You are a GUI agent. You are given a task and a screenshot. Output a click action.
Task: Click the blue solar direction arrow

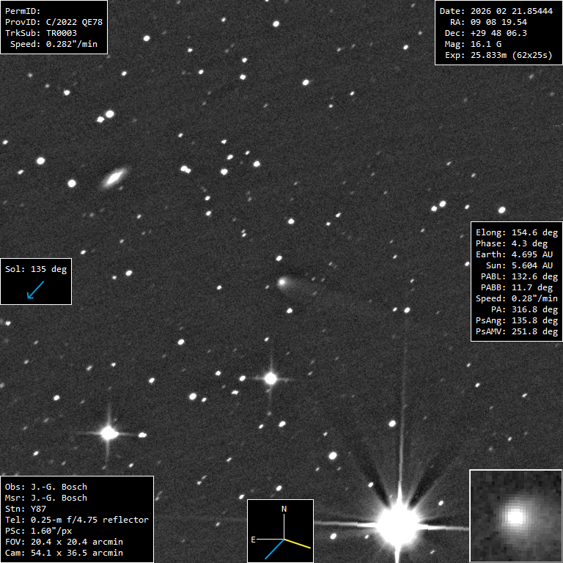point(34,290)
